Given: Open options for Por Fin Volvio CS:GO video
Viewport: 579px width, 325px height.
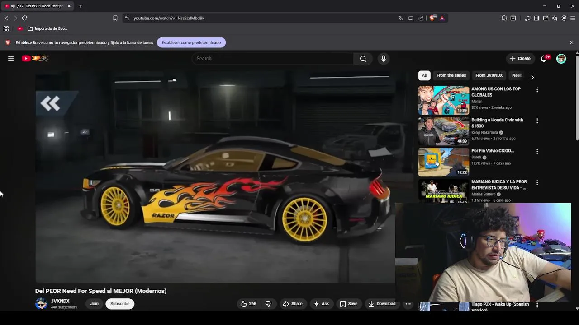Looking at the screenshot, I should [x=537, y=152].
